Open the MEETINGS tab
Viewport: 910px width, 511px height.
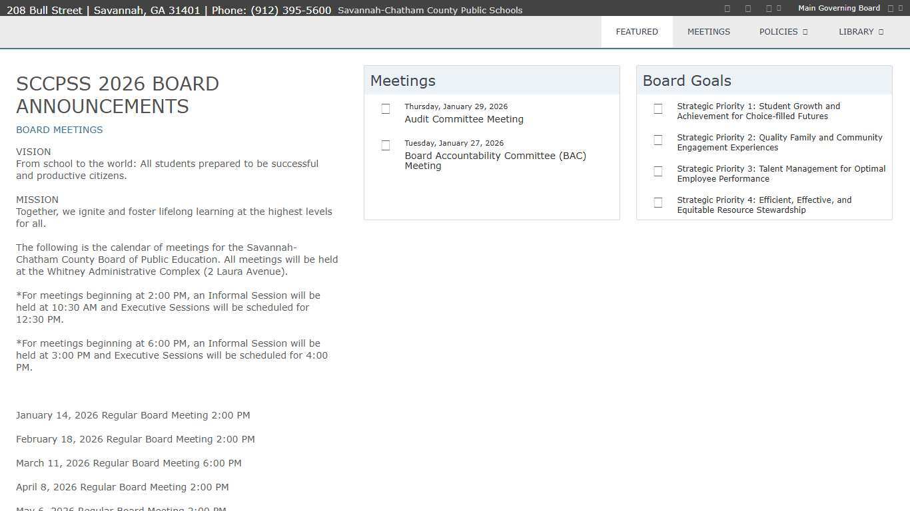click(x=708, y=32)
